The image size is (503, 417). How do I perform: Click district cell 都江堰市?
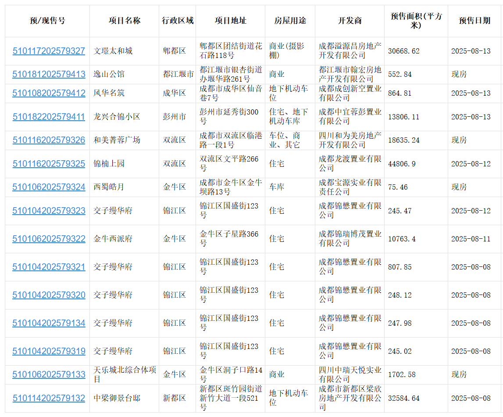(178, 74)
